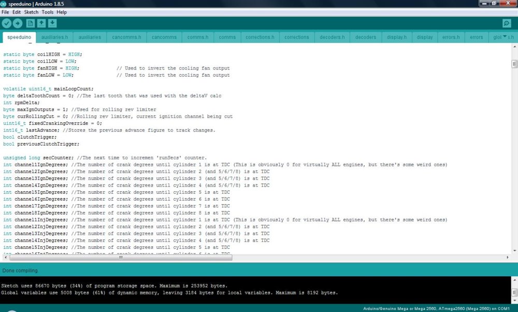Click the line 'bool clutchTrigger;'

[30, 137]
